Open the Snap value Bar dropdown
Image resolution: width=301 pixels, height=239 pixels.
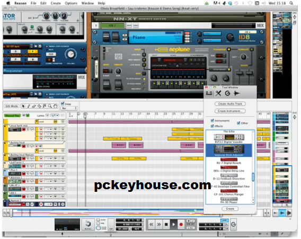tap(69, 108)
